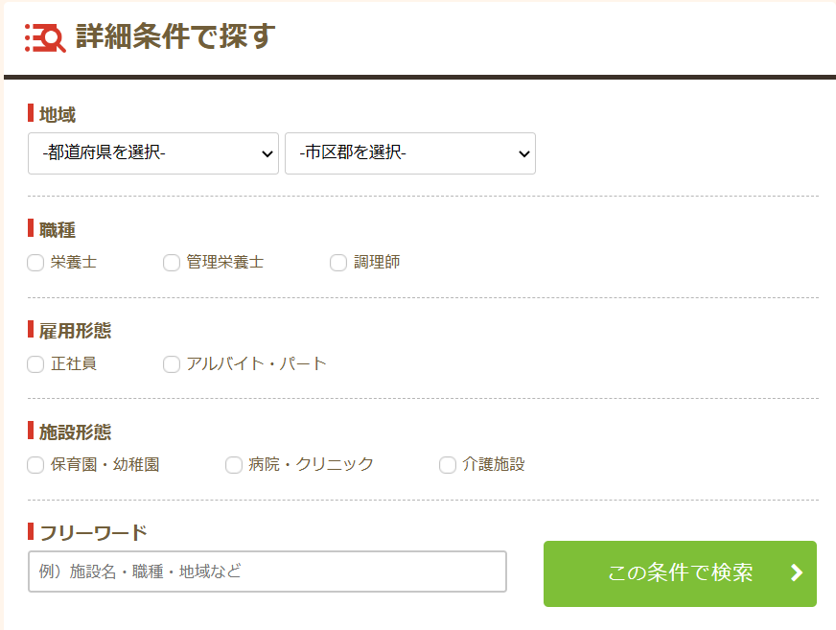Check the 栄養士 checkbox
Screen dimensions: 836x630
(35, 263)
